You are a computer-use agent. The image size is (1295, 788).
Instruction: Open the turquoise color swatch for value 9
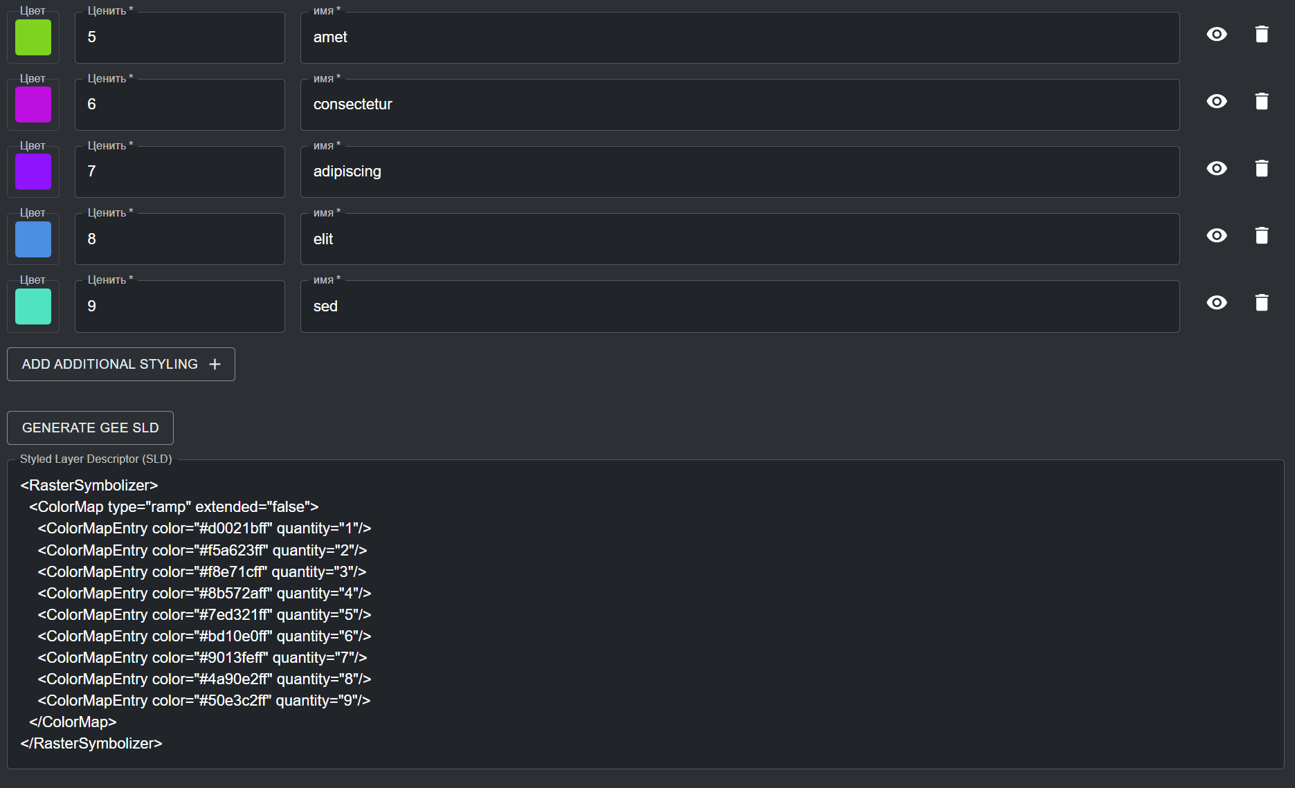(33, 306)
